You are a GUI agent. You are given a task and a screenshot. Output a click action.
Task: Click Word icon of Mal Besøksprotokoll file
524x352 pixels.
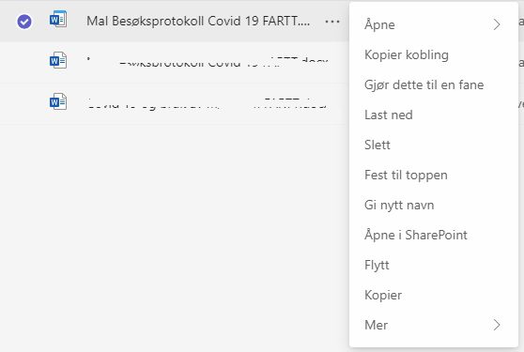(x=58, y=20)
